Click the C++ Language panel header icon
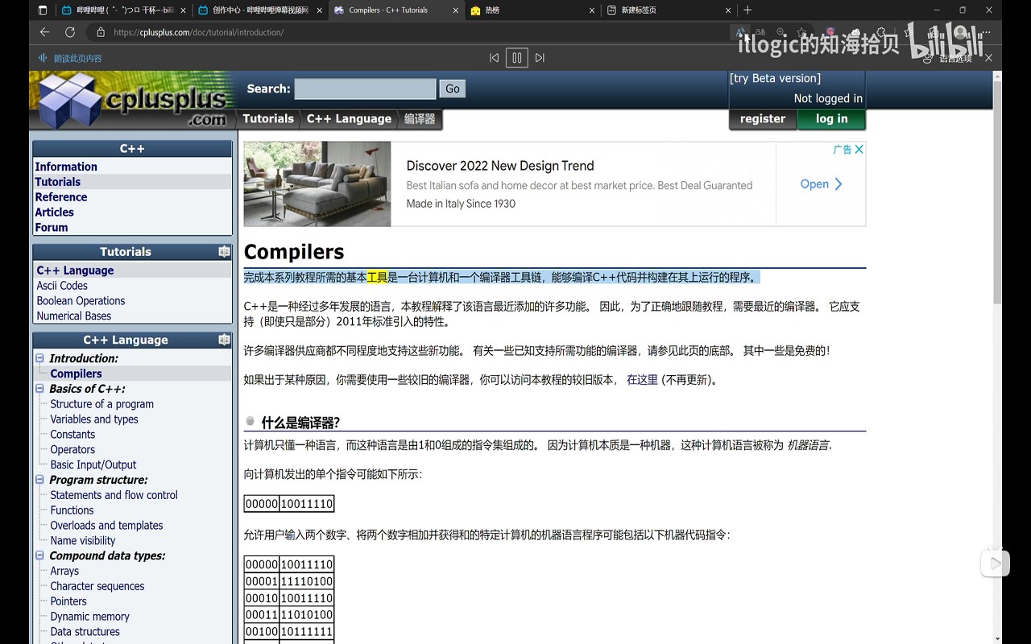 pos(224,340)
